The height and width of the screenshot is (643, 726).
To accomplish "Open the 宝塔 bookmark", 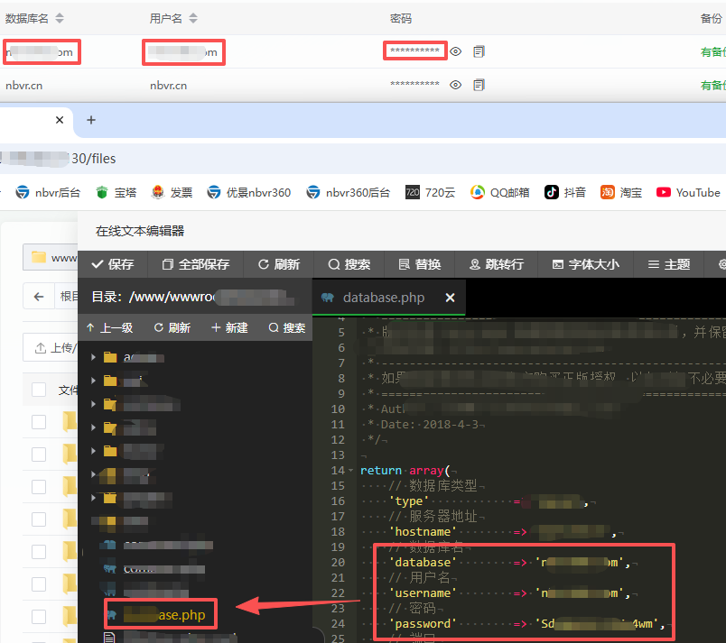I will click(116, 192).
